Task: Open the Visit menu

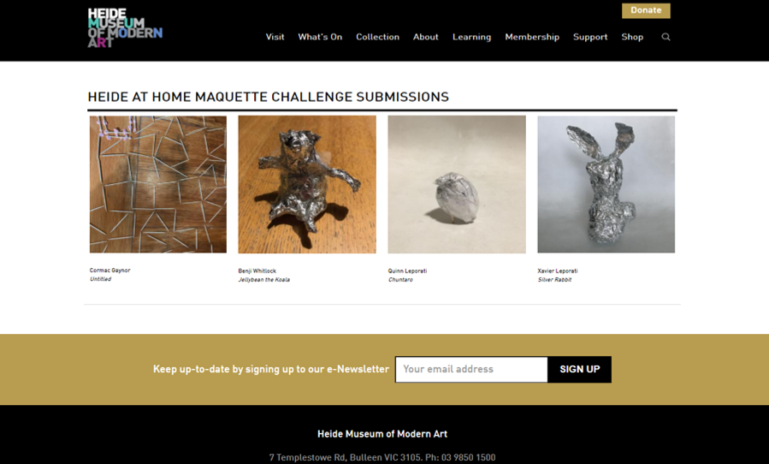Action: [x=275, y=37]
